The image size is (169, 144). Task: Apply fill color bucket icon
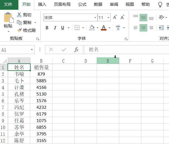[92, 28]
